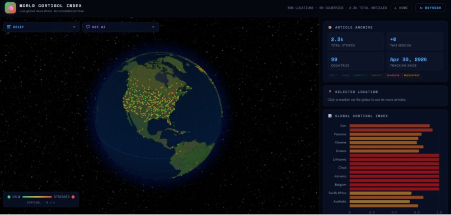Go to the Home button
Viewport: 451px width, 215px height.
click(x=401, y=8)
